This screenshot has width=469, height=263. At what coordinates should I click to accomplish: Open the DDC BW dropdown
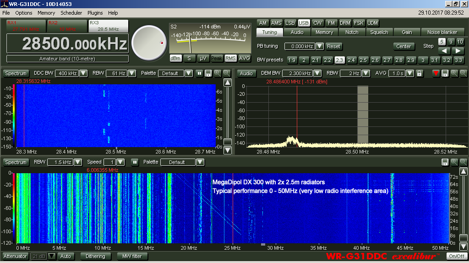coord(83,73)
